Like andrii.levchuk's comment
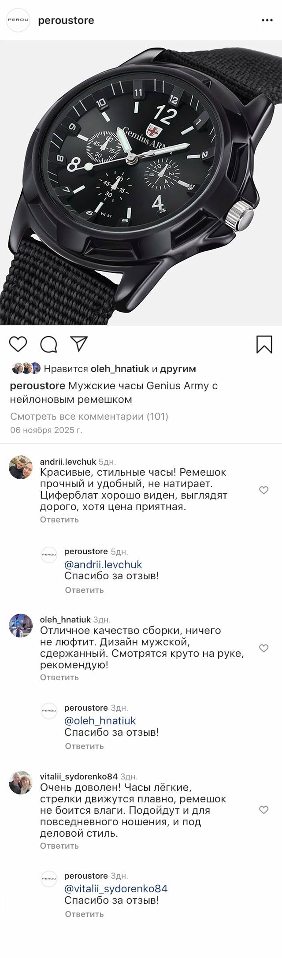 click(x=263, y=490)
